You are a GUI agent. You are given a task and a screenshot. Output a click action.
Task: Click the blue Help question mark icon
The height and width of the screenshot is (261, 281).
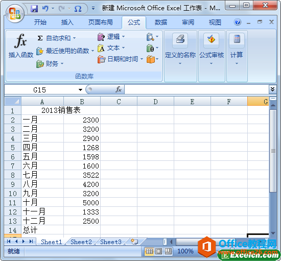pyautogui.click(x=238, y=22)
